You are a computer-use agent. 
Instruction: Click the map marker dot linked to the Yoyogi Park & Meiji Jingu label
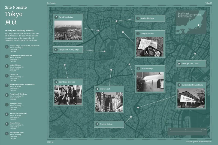coord(105,52)
